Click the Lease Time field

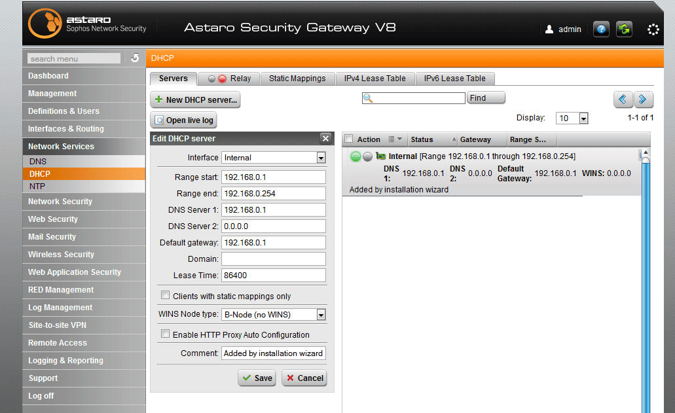click(274, 276)
